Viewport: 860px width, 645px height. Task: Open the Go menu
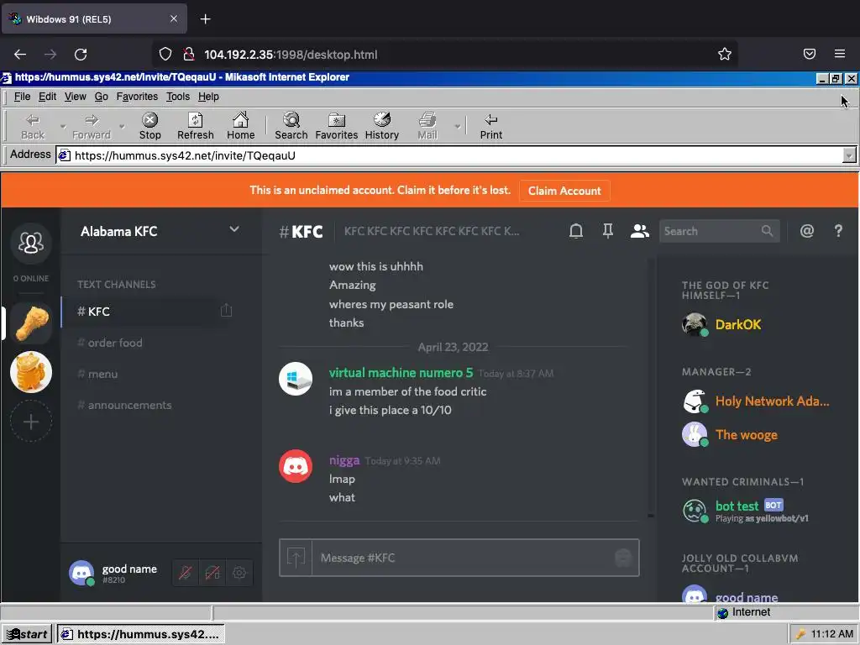[x=101, y=97]
